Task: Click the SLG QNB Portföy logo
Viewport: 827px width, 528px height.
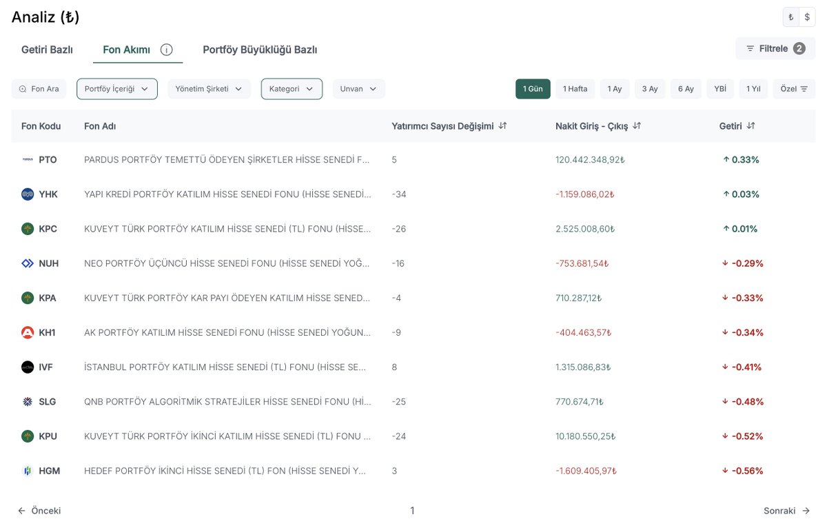Action: click(28, 401)
